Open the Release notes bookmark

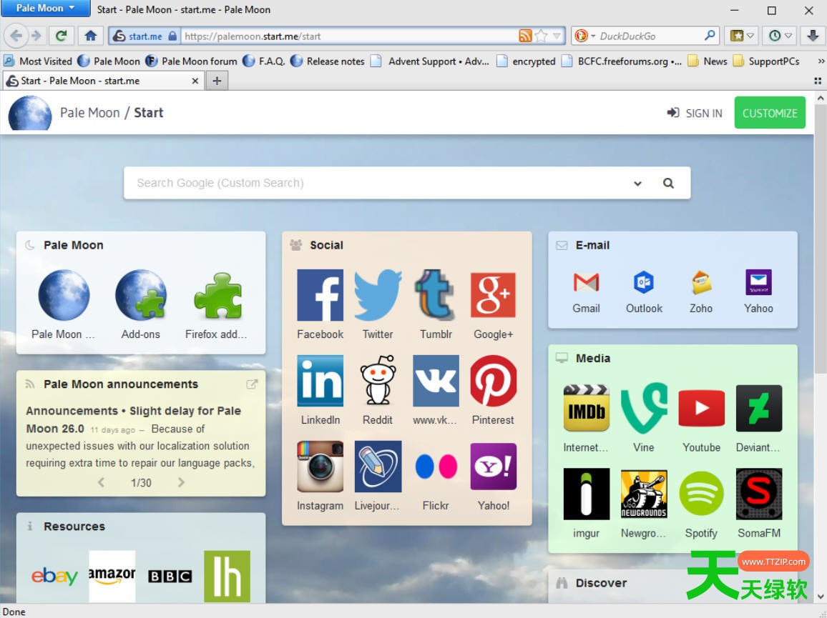pyautogui.click(x=328, y=61)
